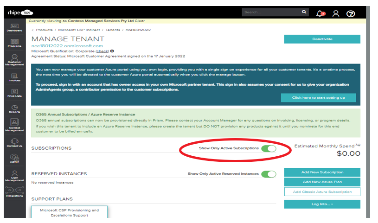The width and height of the screenshot is (378, 223).
Task: Click the search magnifier icon
Action: [x=304, y=12]
